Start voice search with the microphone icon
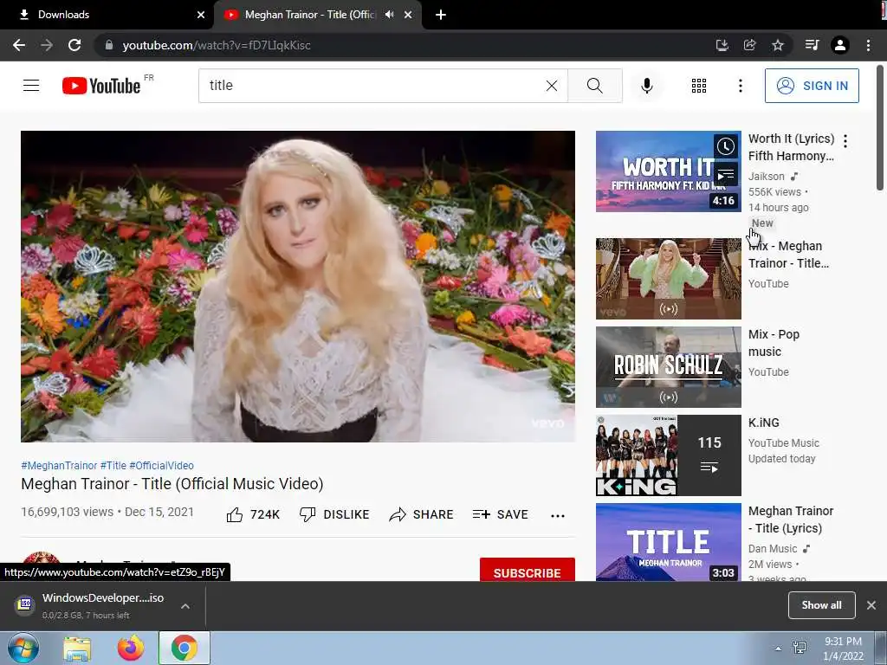The width and height of the screenshot is (887, 665). point(647,86)
